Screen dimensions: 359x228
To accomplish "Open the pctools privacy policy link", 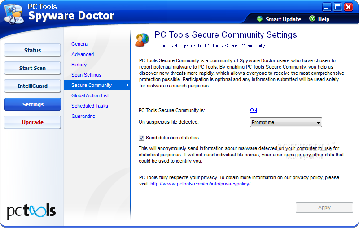I will tap(200, 184).
